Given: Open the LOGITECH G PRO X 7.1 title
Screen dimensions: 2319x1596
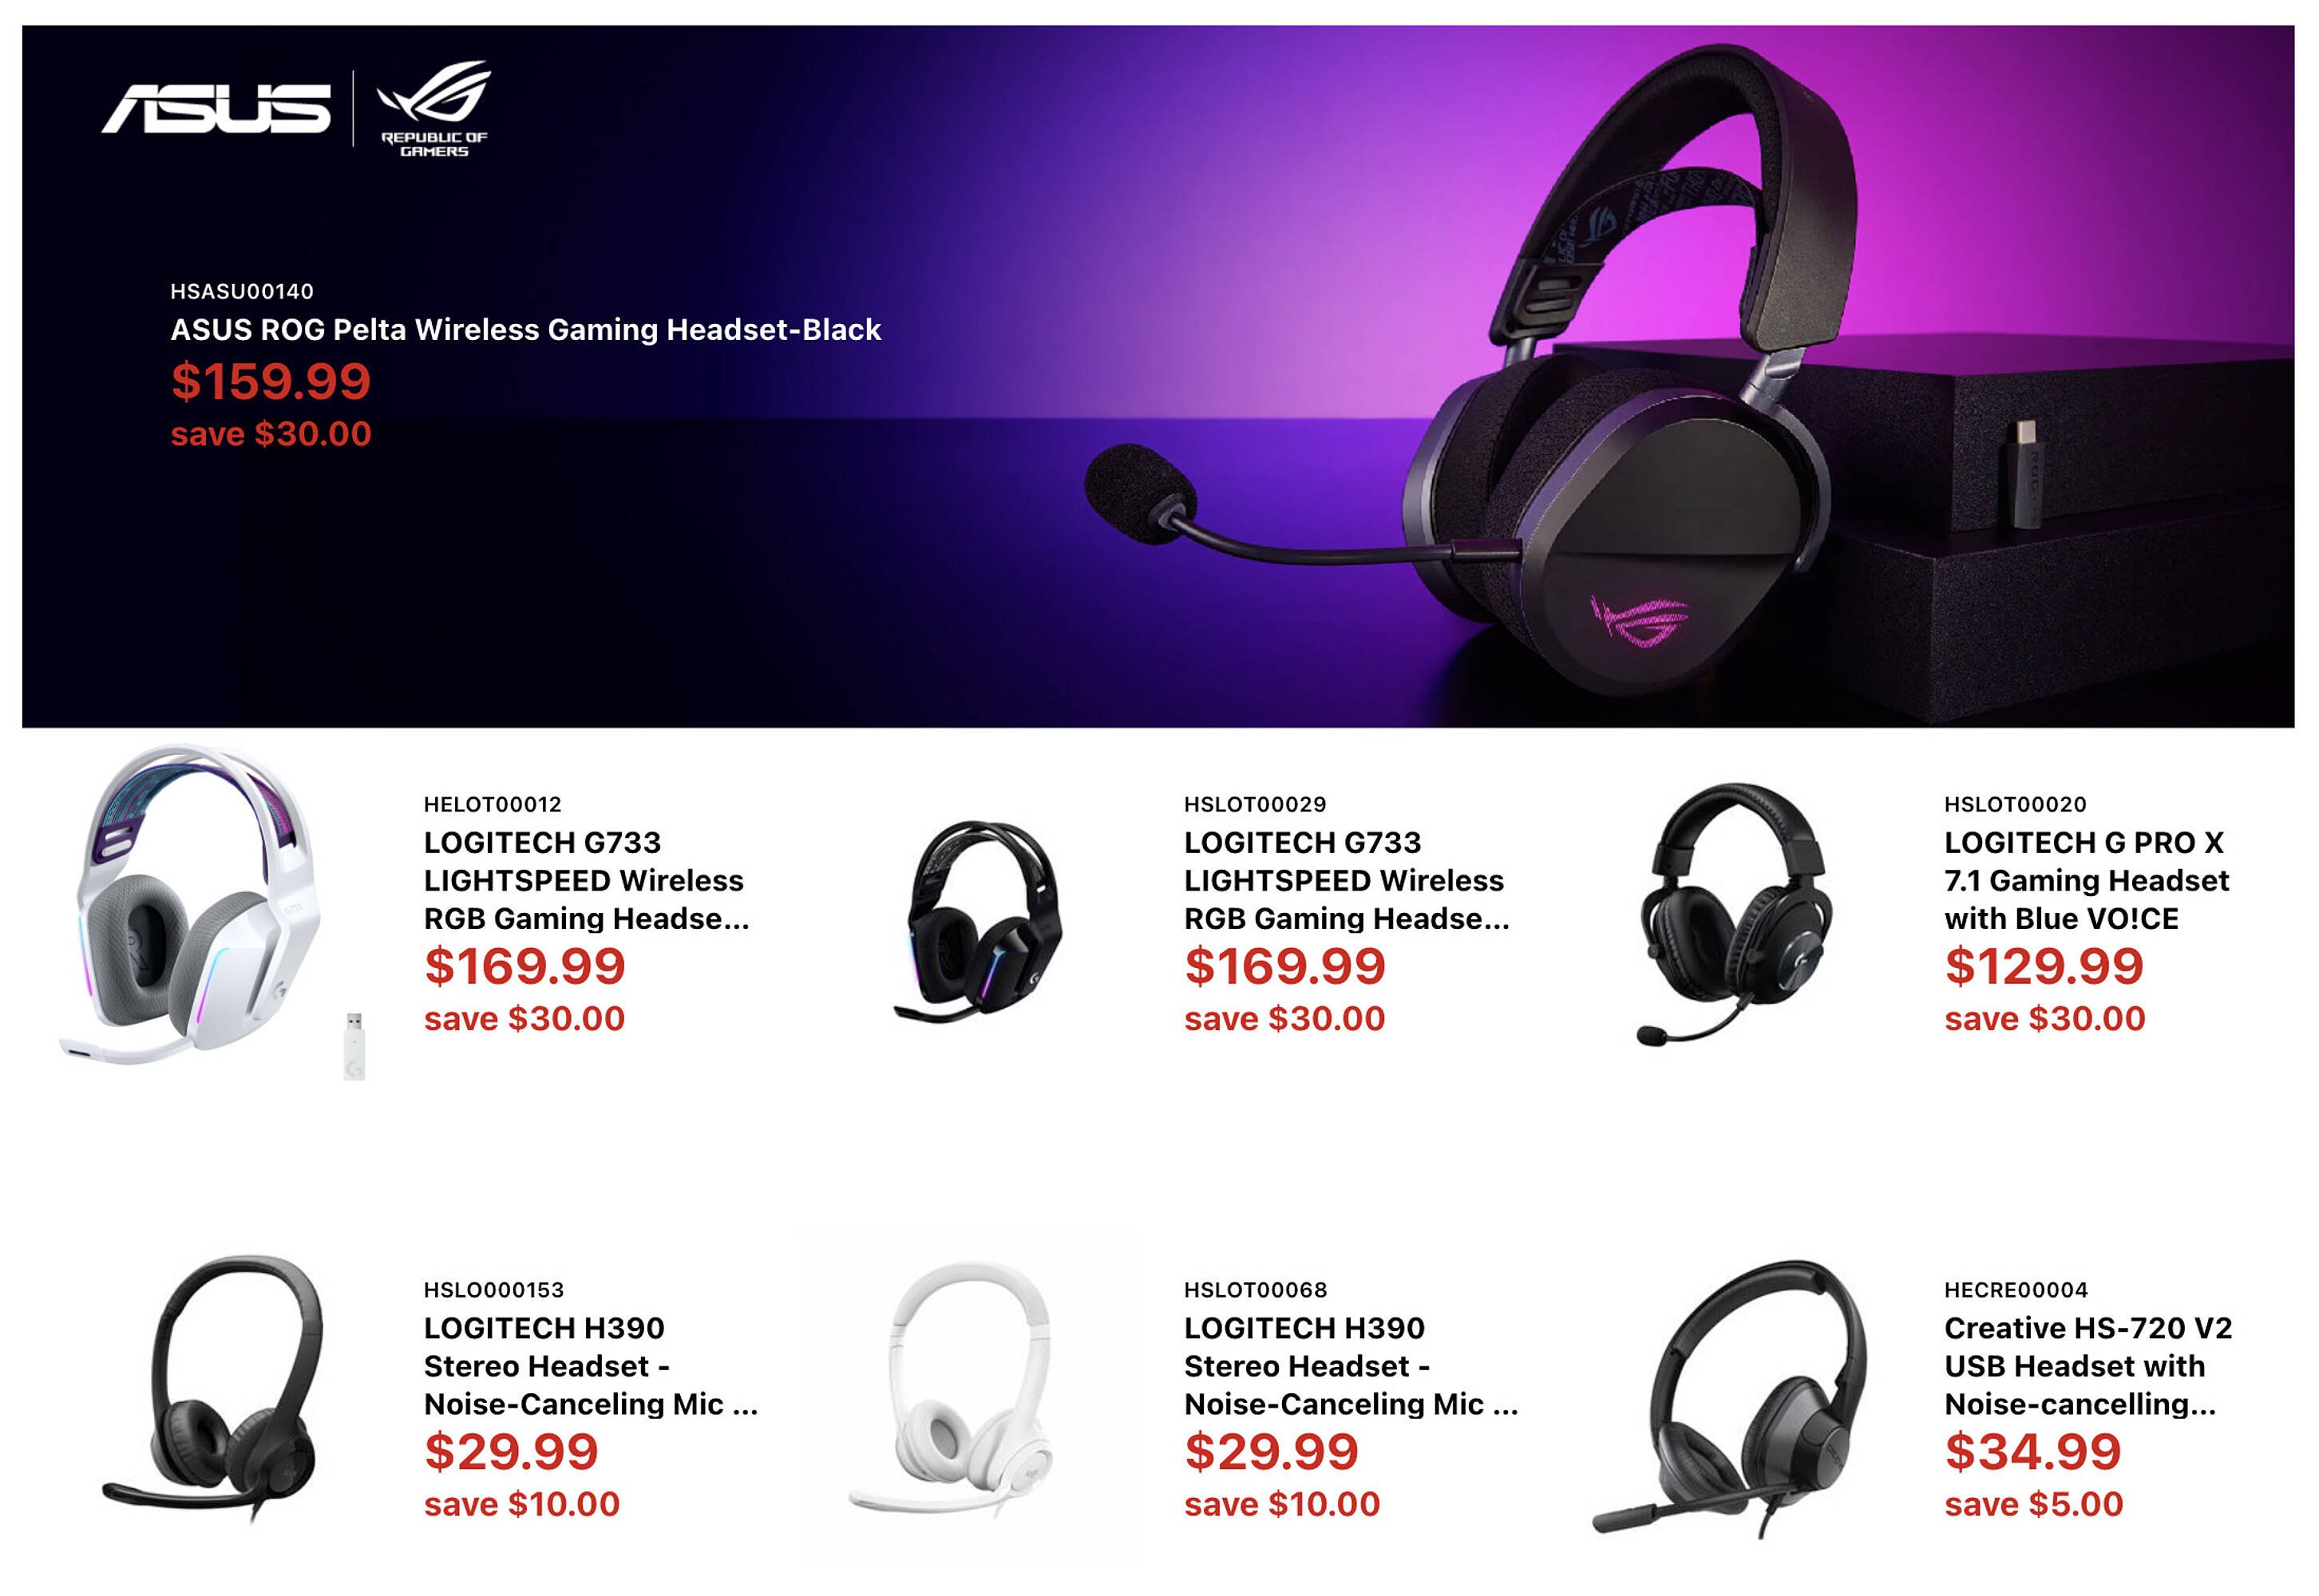Looking at the screenshot, I should pos(2086,880).
